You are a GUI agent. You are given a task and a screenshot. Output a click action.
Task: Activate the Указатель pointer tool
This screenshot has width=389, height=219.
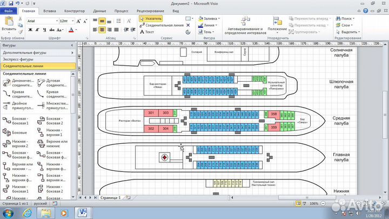[151, 18]
